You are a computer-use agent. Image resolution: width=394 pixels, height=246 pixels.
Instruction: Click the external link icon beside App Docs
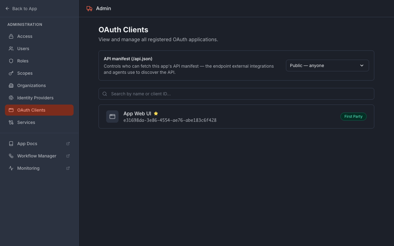tap(68, 144)
